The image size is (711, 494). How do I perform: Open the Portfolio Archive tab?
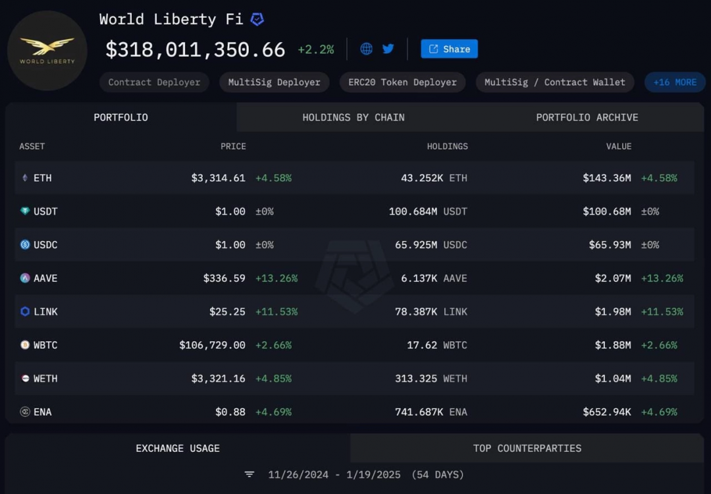[587, 117]
